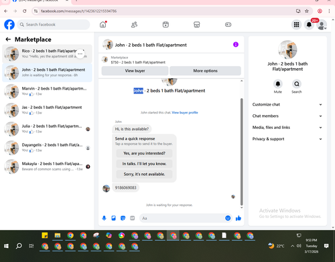Image resolution: width=335 pixels, height=262 pixels.
Task: Expand Chat members section
Action: click(x=287, y=116)
